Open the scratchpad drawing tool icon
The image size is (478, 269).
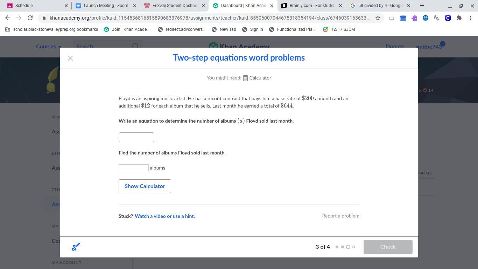(76, 247)
